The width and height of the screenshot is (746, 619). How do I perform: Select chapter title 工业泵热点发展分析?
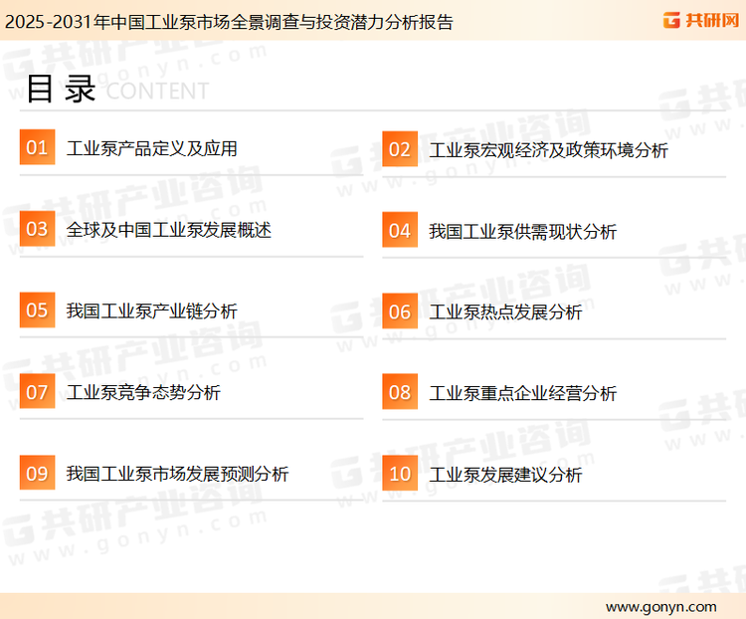[x=505, y=312]
